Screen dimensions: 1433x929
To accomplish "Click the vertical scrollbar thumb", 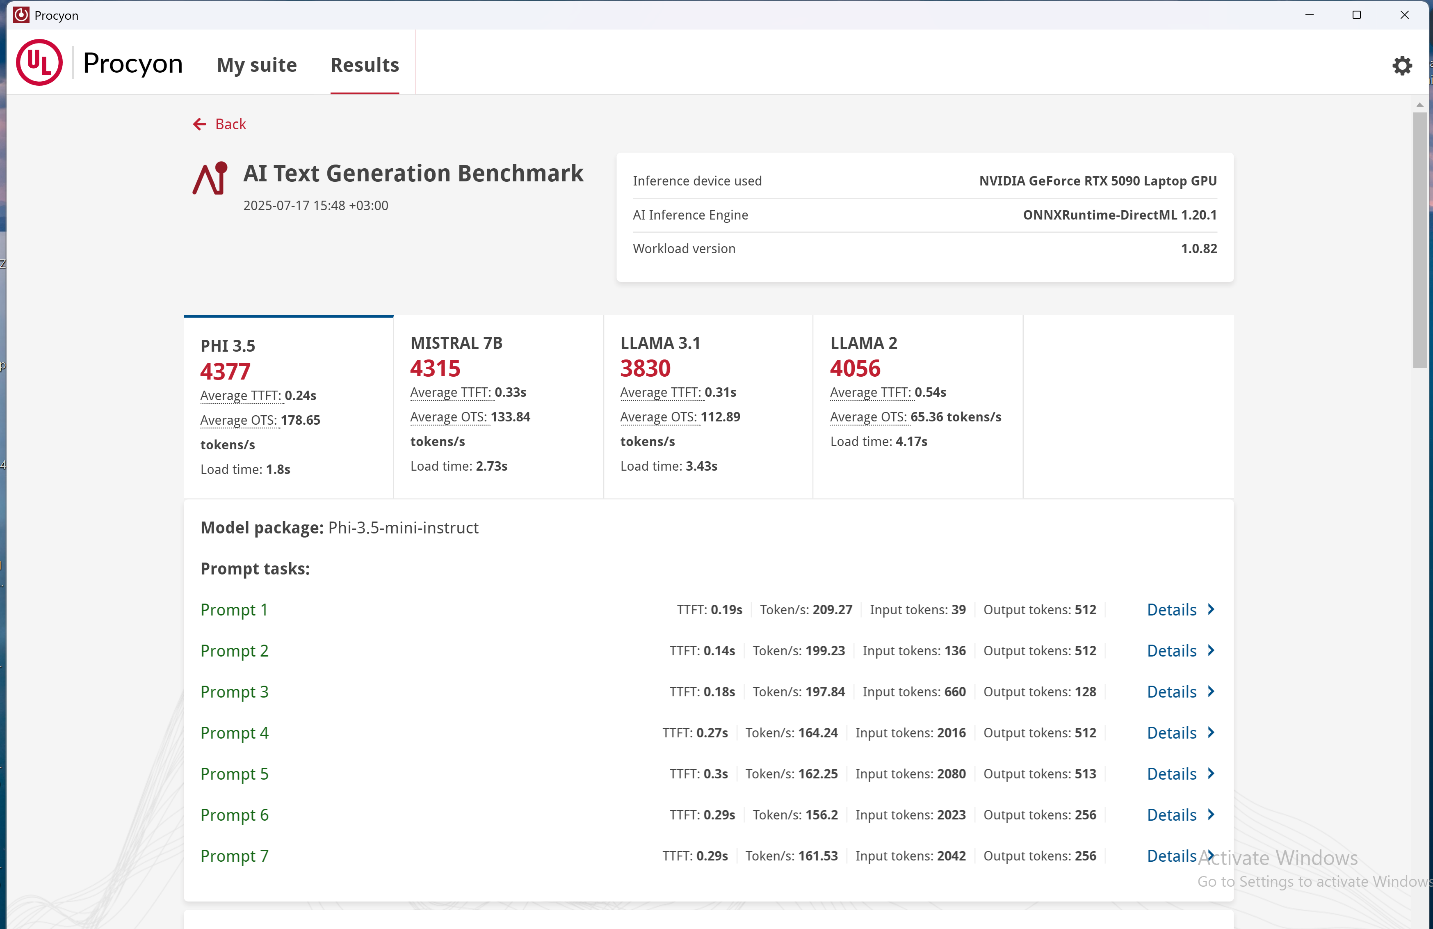I will (x=1419, y=240).
